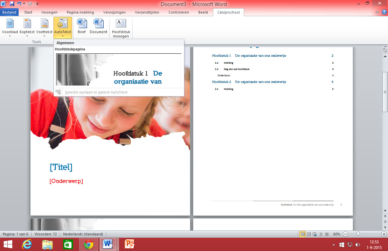Click the vertical scrollbar up arrow
388x251 pixels.
385,56
